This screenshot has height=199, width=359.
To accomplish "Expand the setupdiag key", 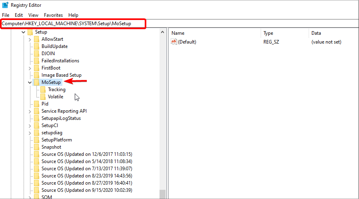I will click(x=30, y=133).
